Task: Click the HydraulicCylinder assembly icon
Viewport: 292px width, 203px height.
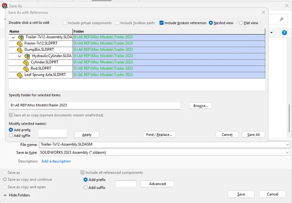Action: click(x=27, y=56)
